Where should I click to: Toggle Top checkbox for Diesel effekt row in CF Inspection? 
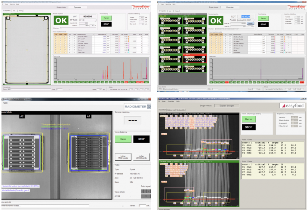pyautogui.click(x=56, y=52)
